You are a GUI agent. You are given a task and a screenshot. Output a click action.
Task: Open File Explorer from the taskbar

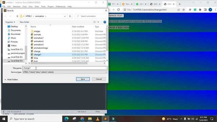click(x=90, y=119)
